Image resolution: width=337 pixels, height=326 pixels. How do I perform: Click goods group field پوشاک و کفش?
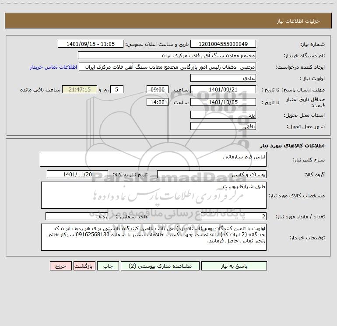[x=212, y=174]
